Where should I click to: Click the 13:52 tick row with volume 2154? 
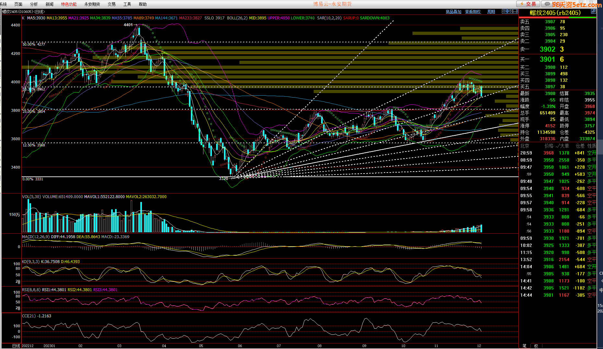pos(558,259)
